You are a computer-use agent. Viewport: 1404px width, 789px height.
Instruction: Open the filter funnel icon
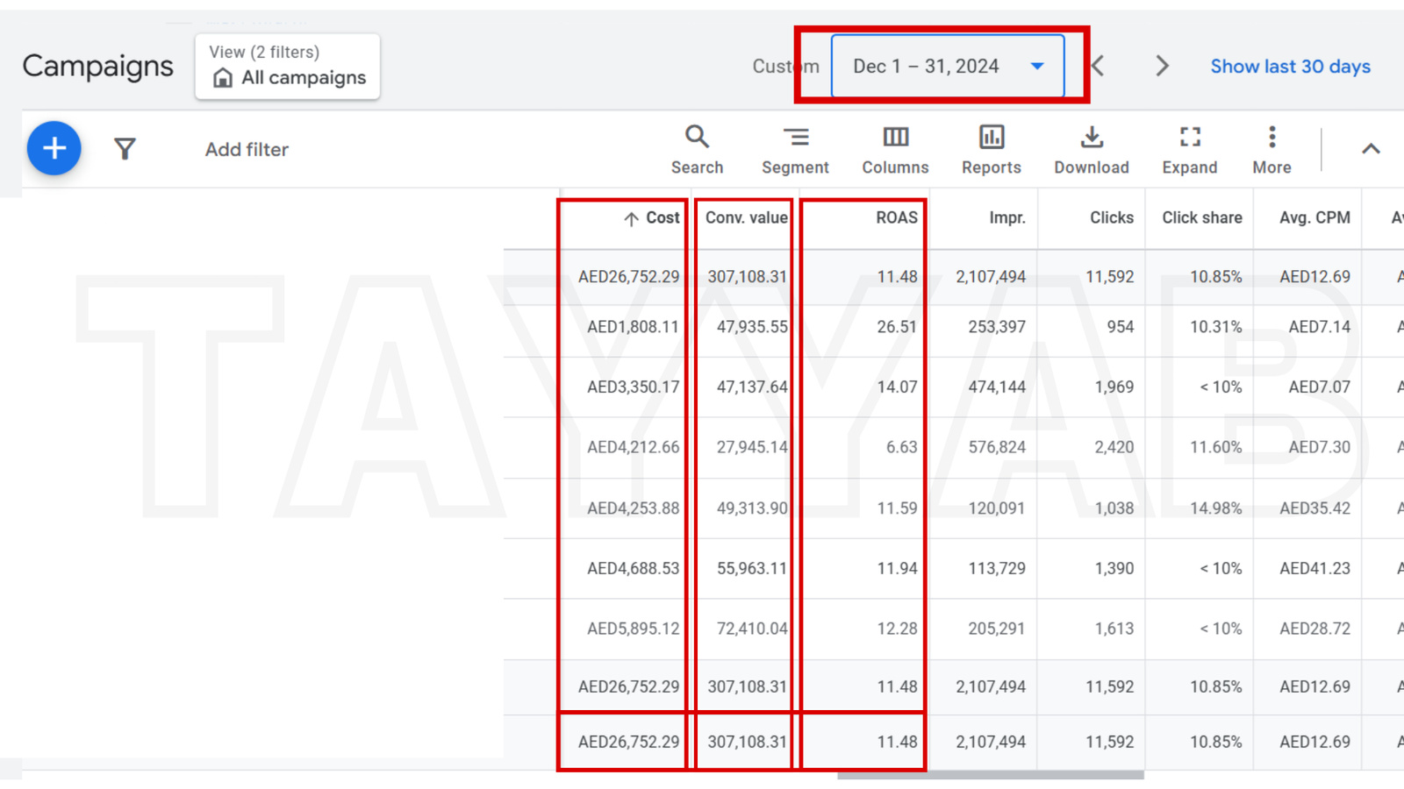click(125, 149)
